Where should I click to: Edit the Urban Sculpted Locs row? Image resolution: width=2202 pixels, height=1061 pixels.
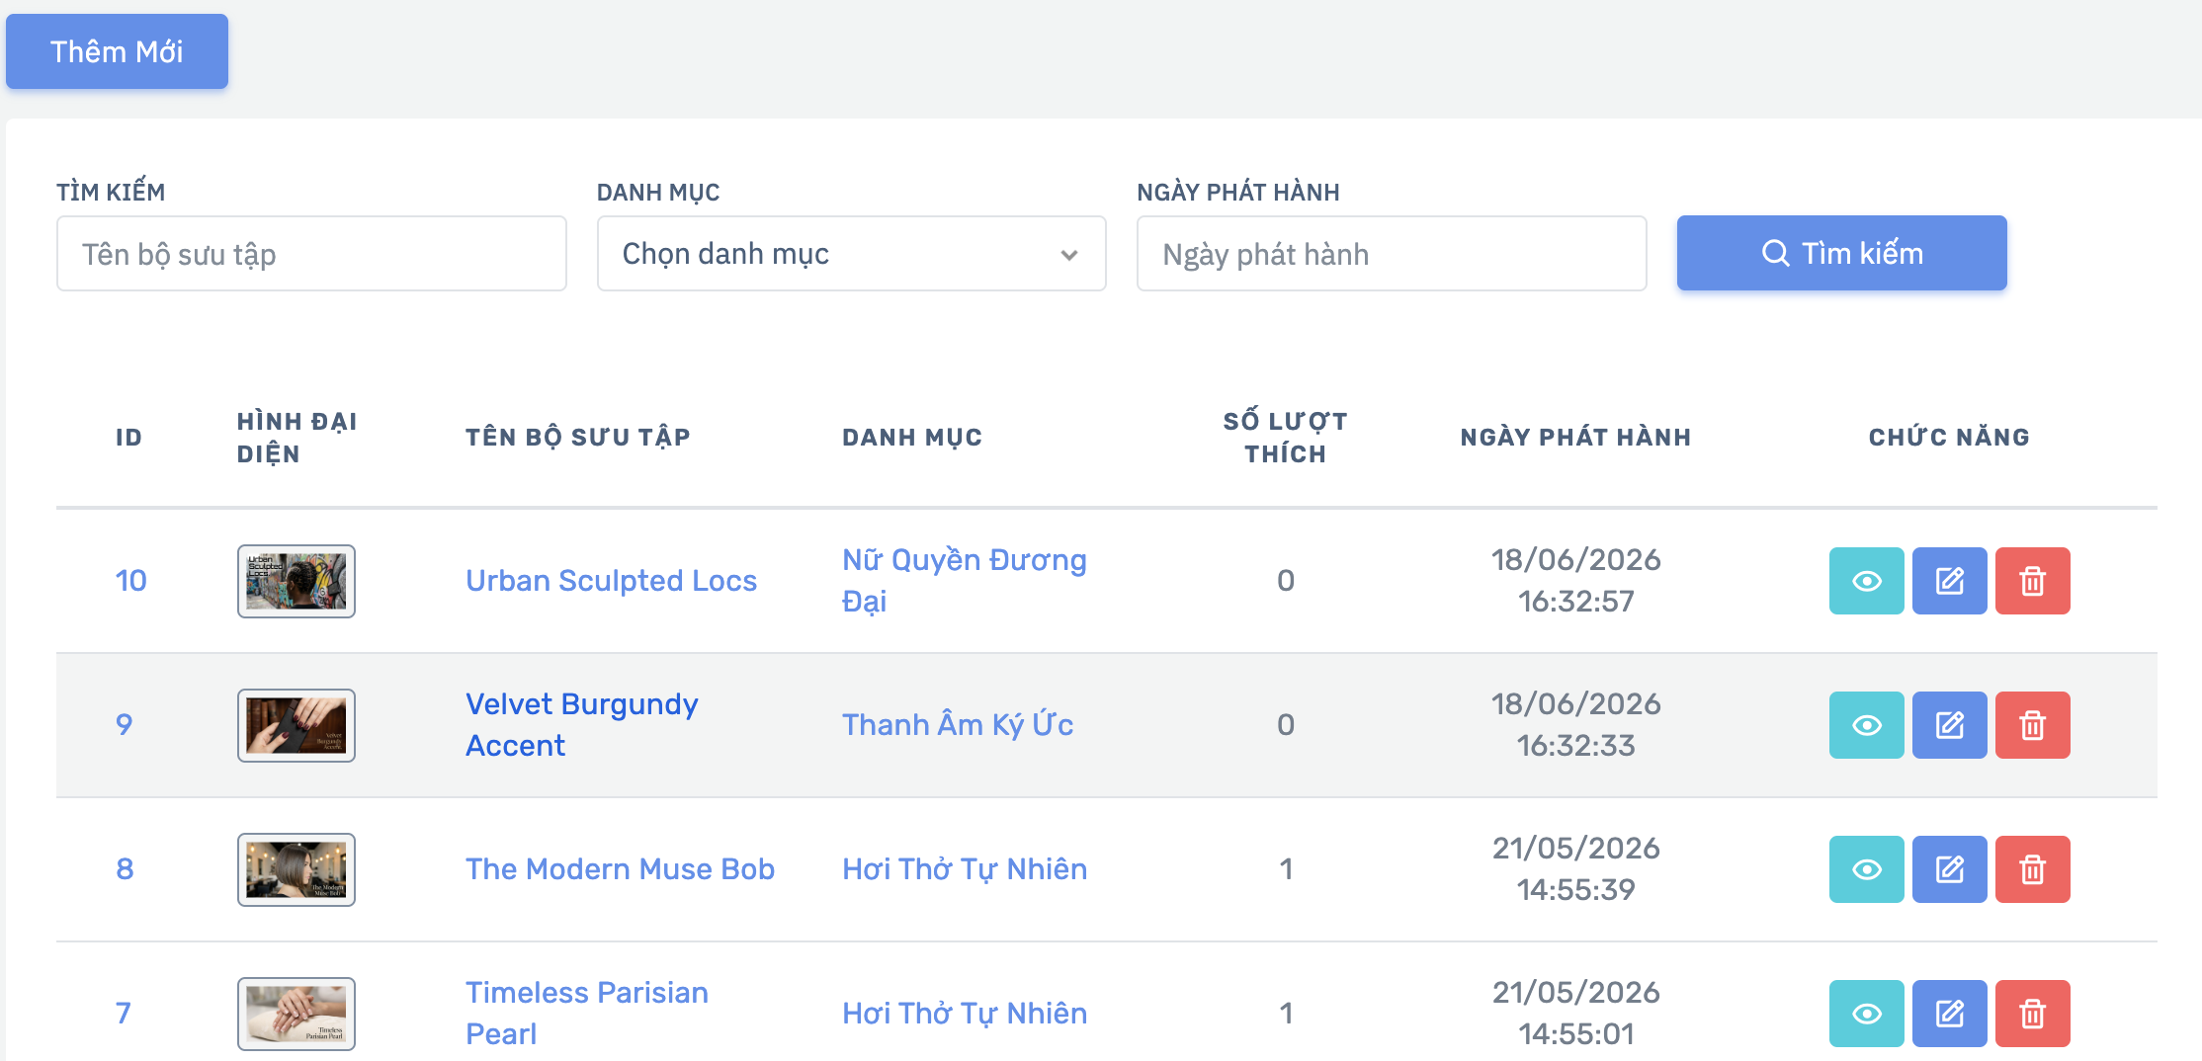pyautogui.click(x=1949, y=581)
